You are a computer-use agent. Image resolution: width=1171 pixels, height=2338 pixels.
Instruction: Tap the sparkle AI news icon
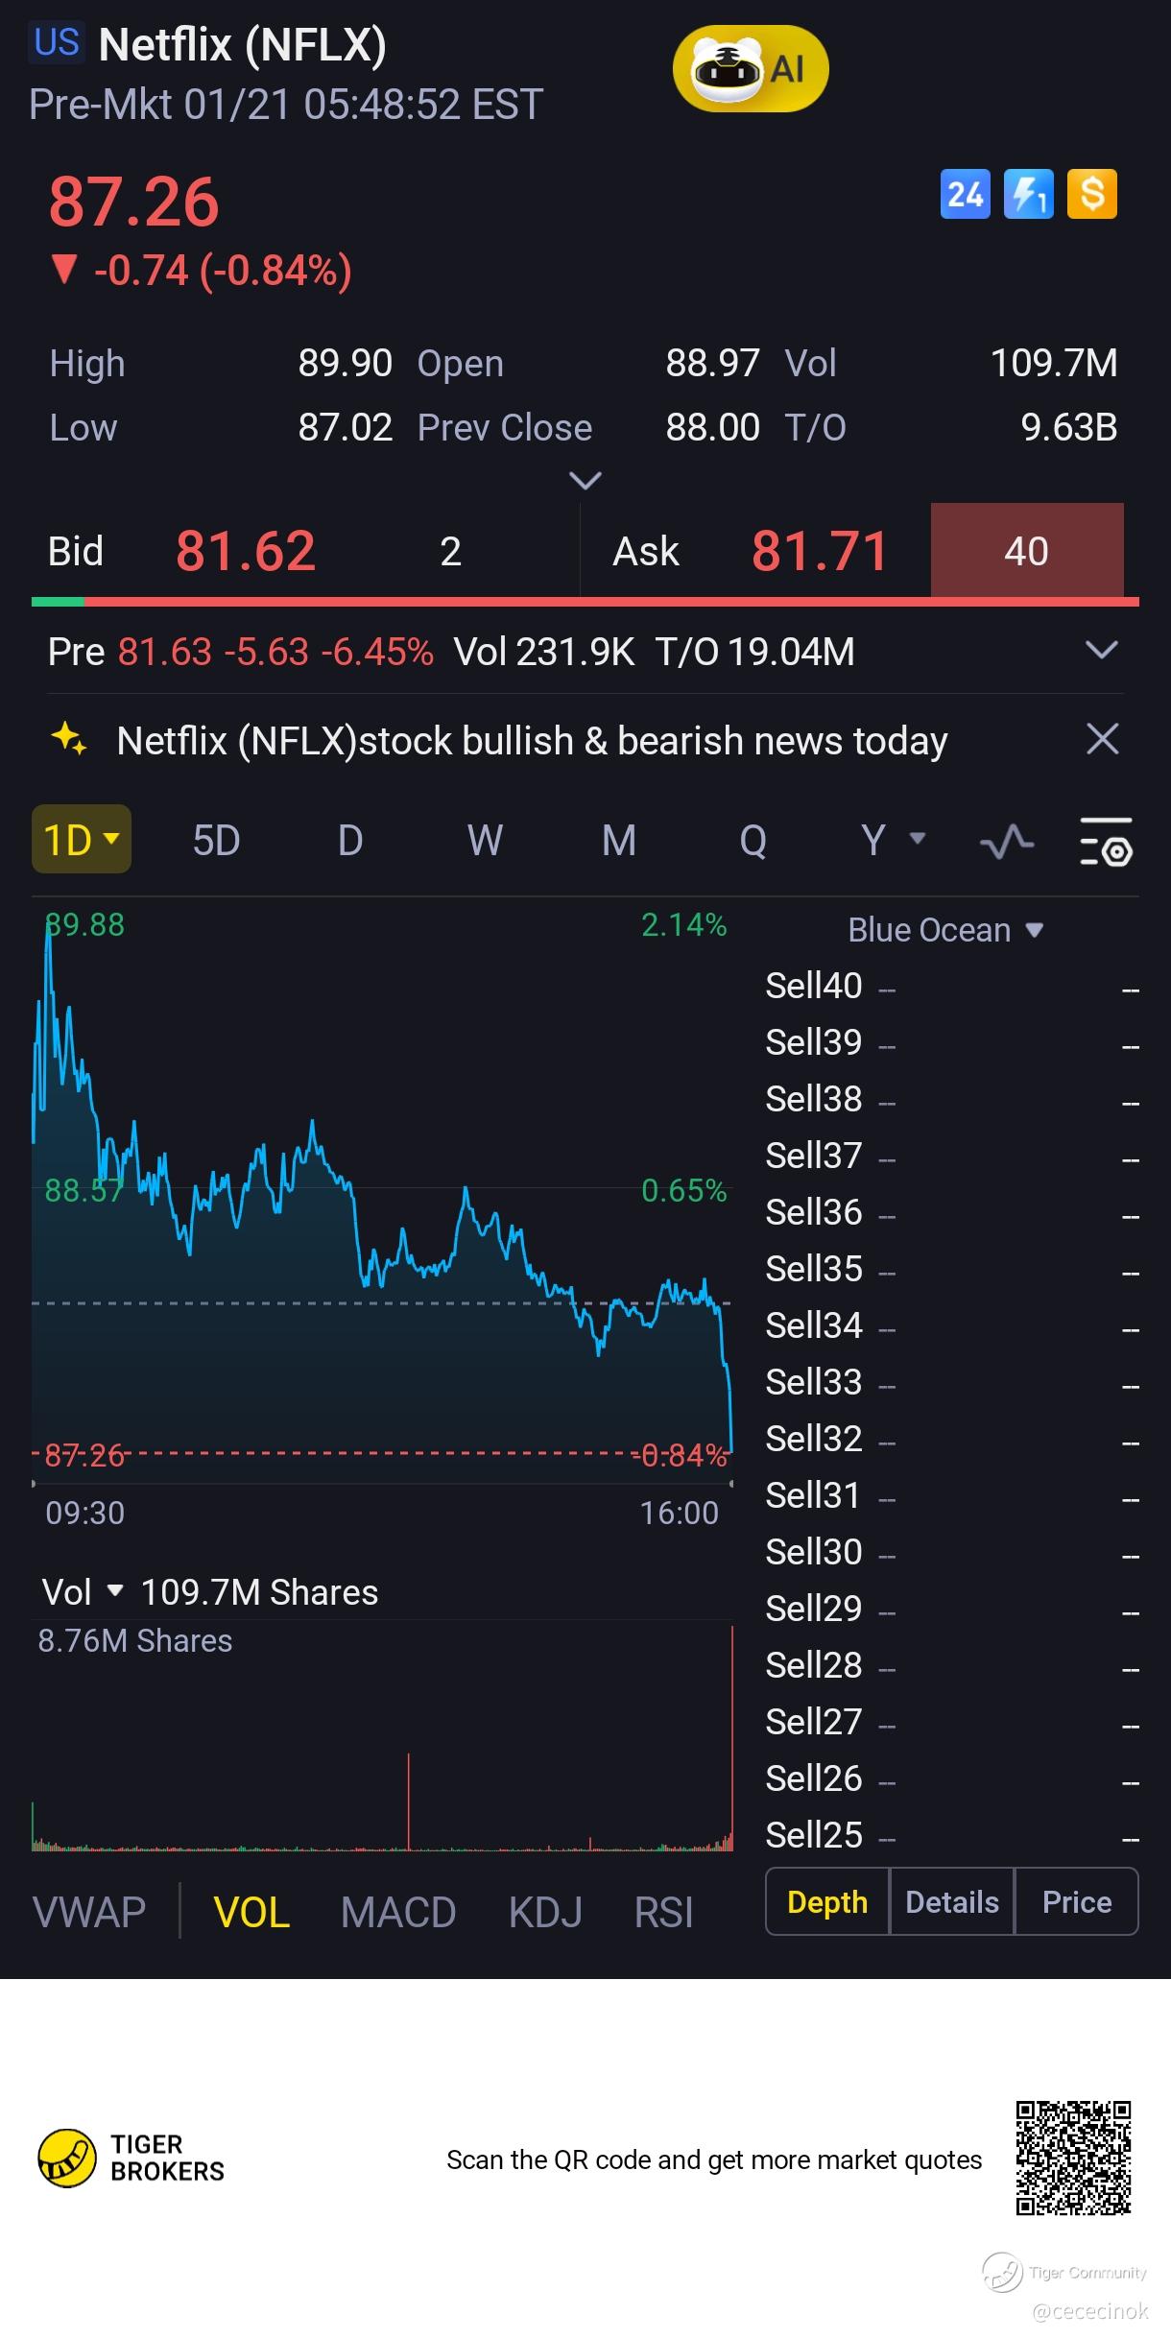69,739
